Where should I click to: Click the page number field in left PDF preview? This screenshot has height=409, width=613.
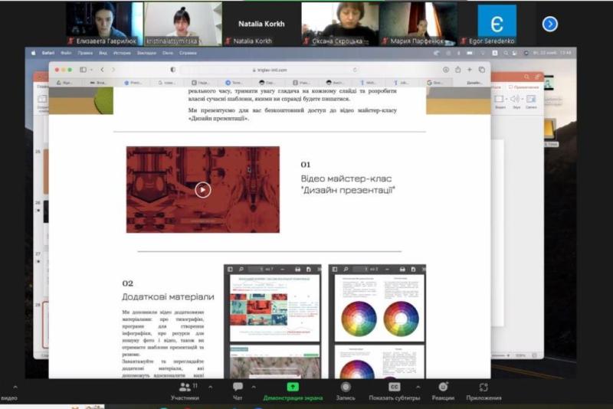coord(257,269)
